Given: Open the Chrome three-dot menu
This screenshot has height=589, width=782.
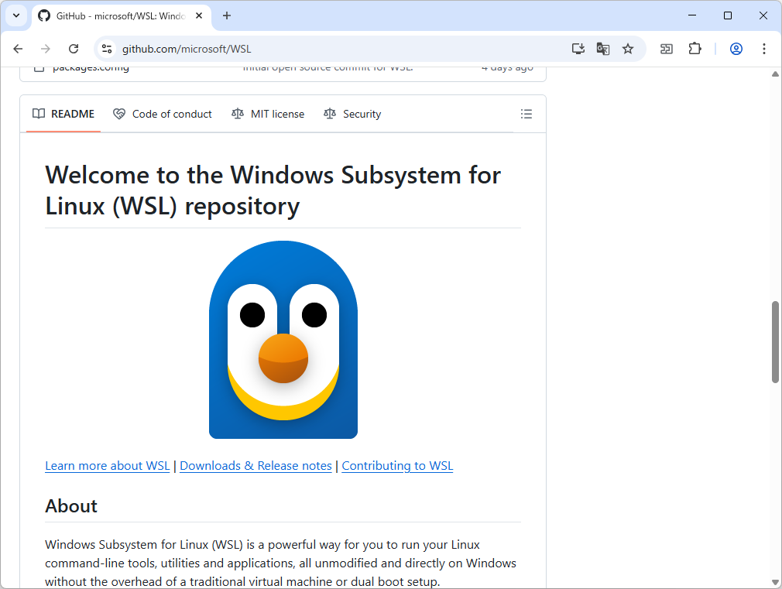Looking at the screenshot, I should click(764, 48).
